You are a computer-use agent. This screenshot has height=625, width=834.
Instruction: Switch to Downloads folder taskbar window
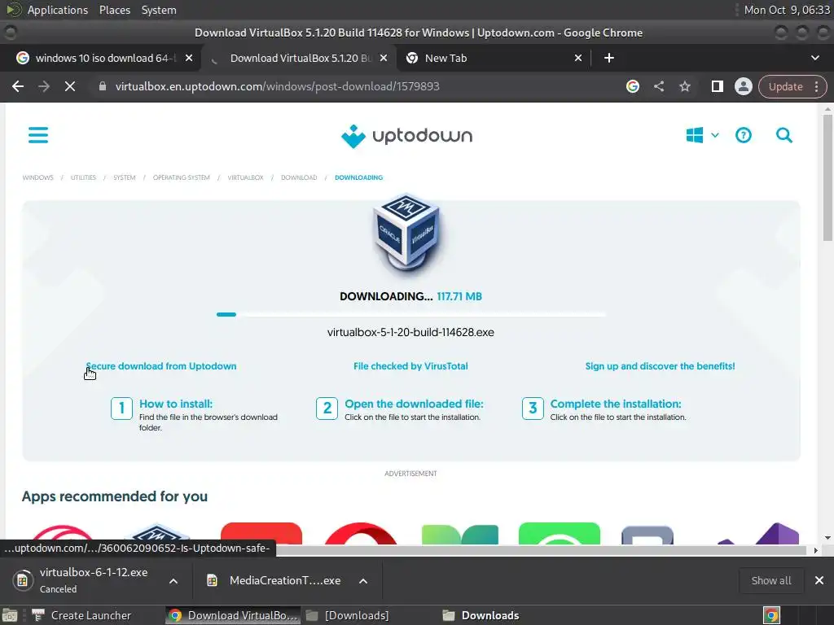coord(481,615)
